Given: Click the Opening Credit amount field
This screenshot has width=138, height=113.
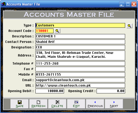Looking at the screenshot, I should click(x=111, y=91).
